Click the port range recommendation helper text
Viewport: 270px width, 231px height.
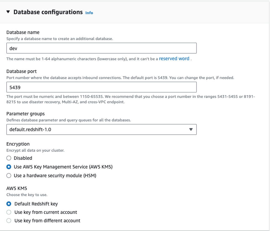point(130,99)
